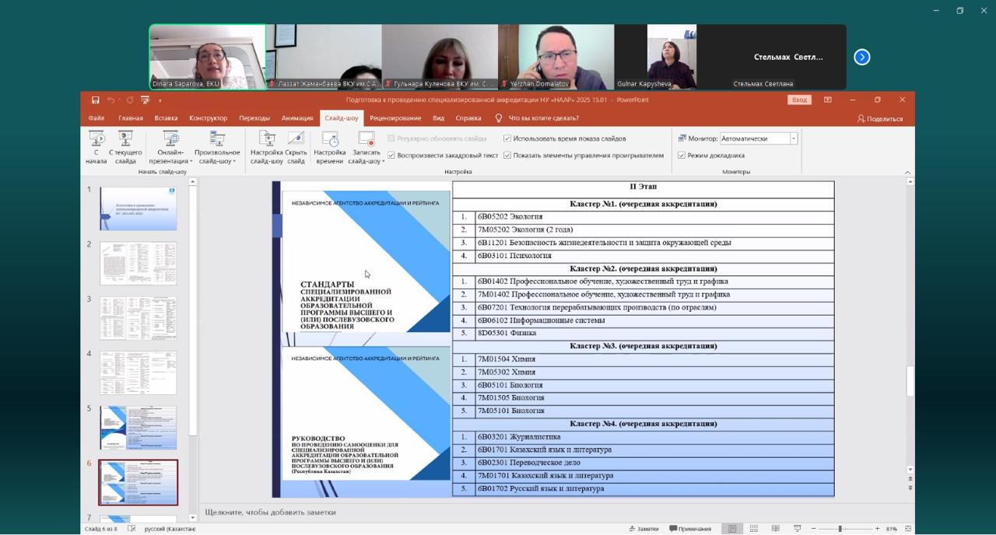Toggle 'Воспроизвести закадровый текст' checkbox
Viewport: 996px width, 535px height.
tap(391, 156)
